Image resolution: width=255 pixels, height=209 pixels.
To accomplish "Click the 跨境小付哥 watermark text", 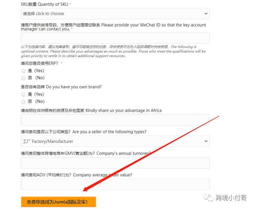I will click(231, 198).
